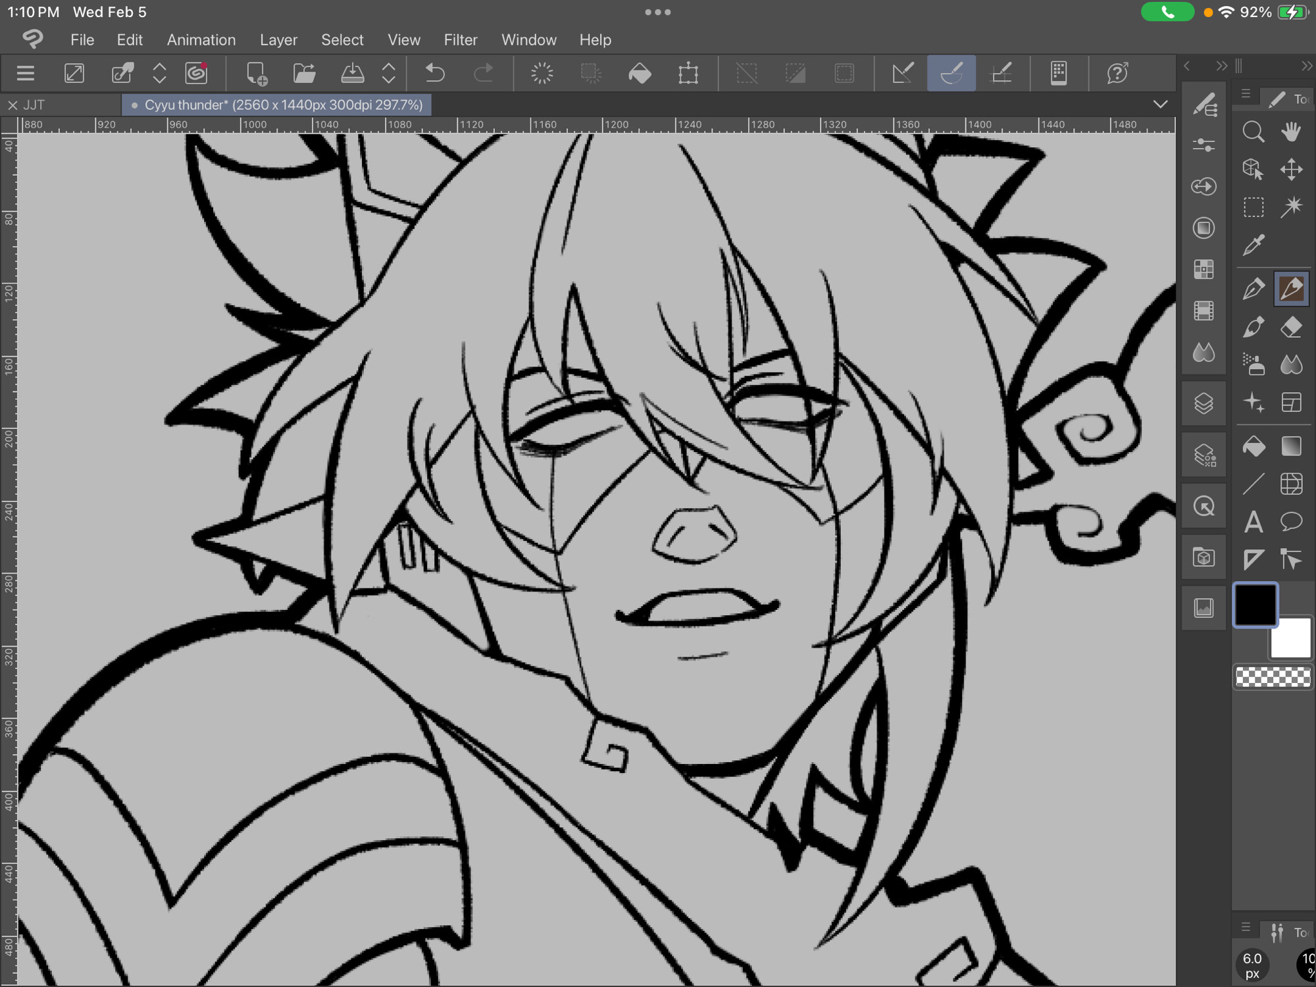
Task: Open the Material folder palette icon
Action: pyautogui.click(x=1204, y=558)
